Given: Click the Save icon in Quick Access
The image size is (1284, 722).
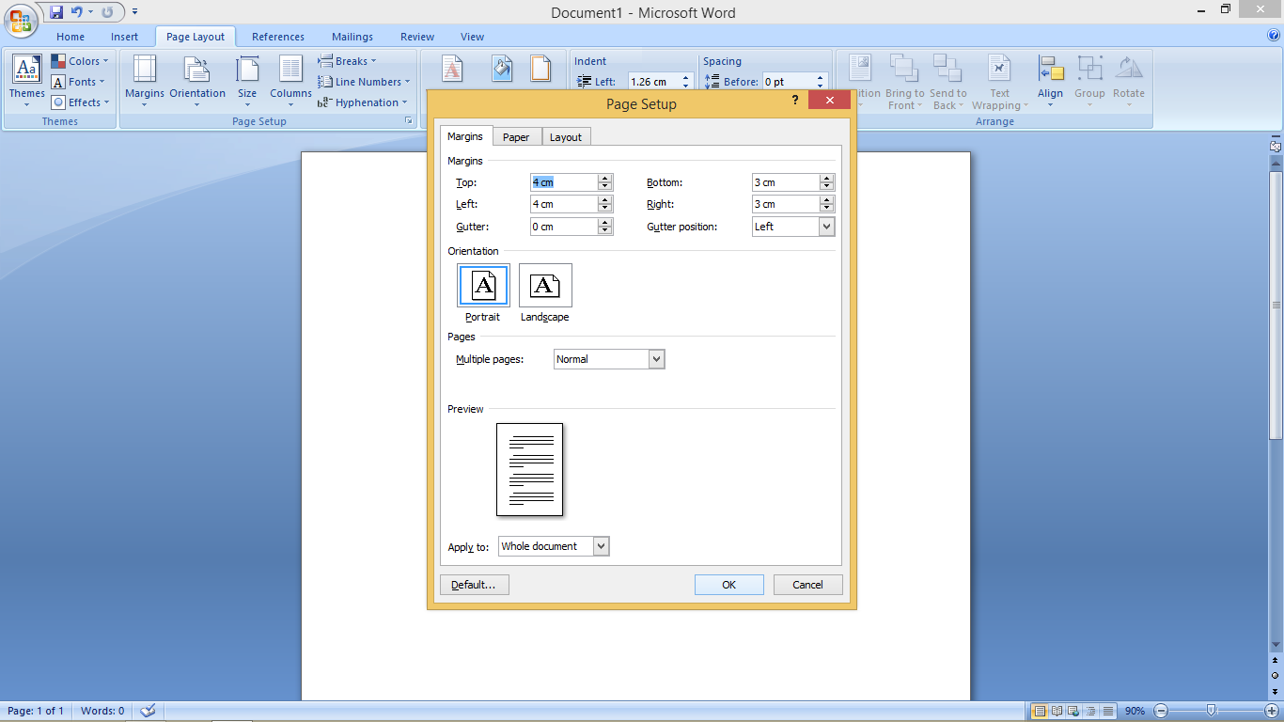Looking at the screenshot, I should [x=56, y=12].
